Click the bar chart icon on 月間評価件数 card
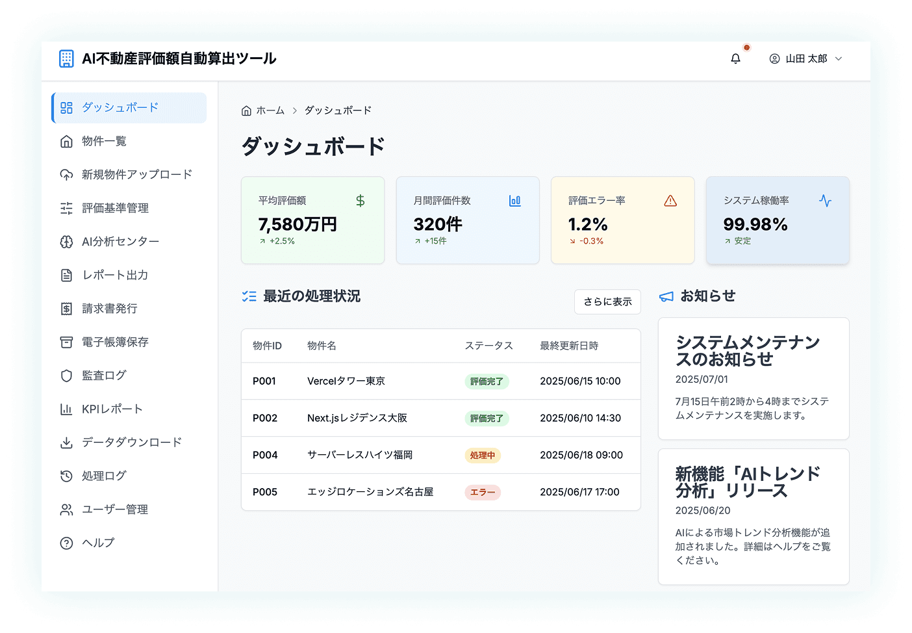Screen dimensions: 912x633 point(515,201)
